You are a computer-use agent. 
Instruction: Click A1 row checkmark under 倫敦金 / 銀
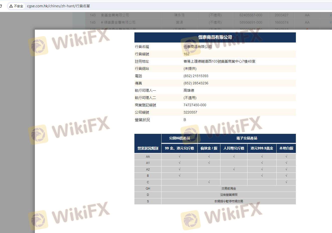click(209, 163)
